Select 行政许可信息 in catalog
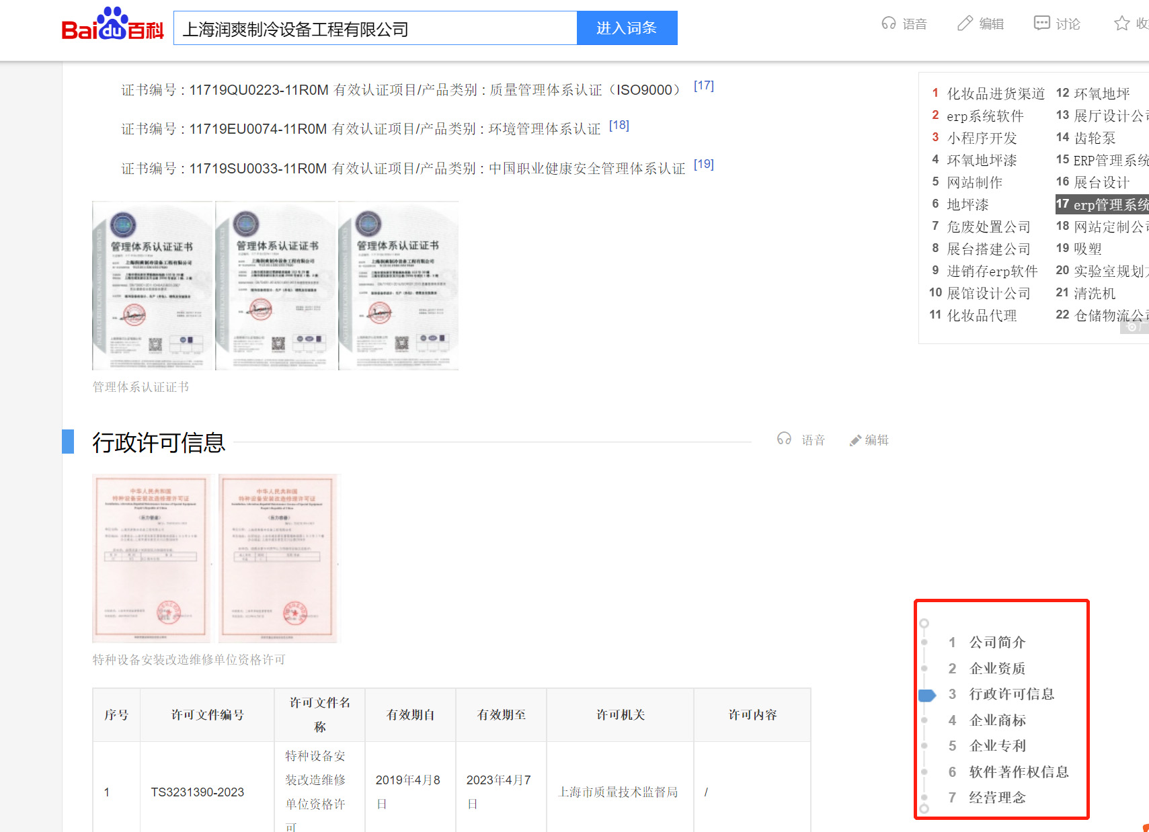 pyautogui.click(x=1011, y=694)
